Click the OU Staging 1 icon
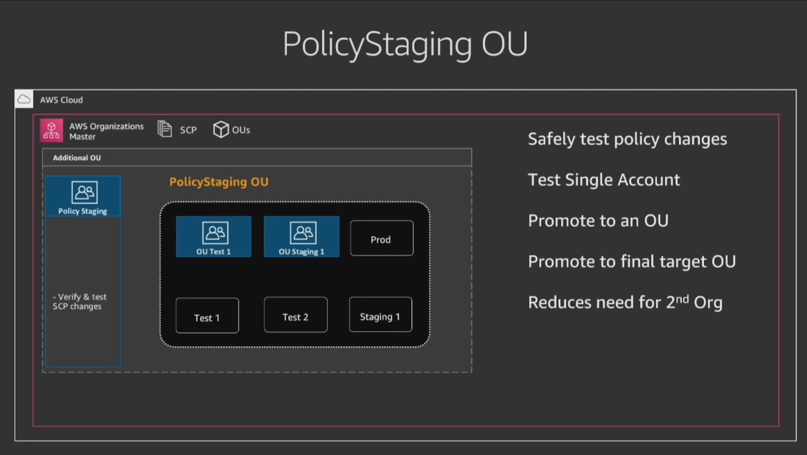Image resolution: width=807 pixels, height=455 pixels. [303, 232]
